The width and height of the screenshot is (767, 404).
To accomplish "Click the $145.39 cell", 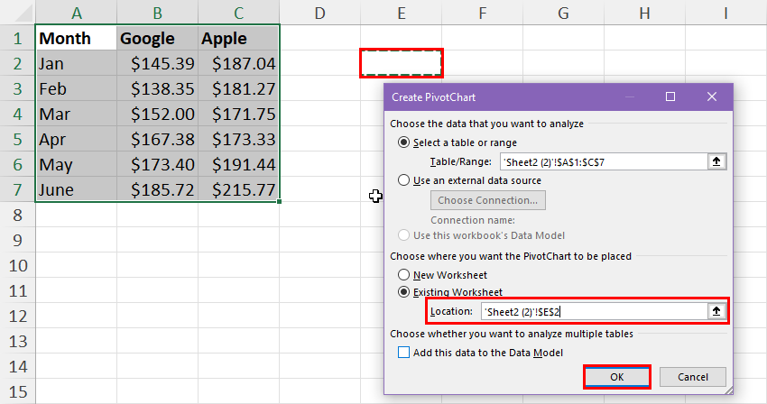I will click(x=158, y=63).
